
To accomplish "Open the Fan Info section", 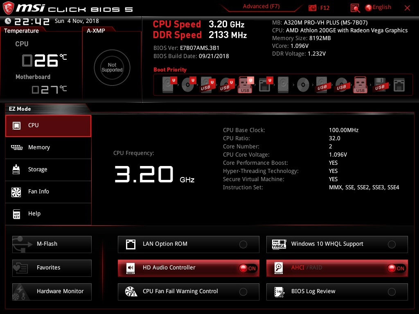I will point(48,192).
